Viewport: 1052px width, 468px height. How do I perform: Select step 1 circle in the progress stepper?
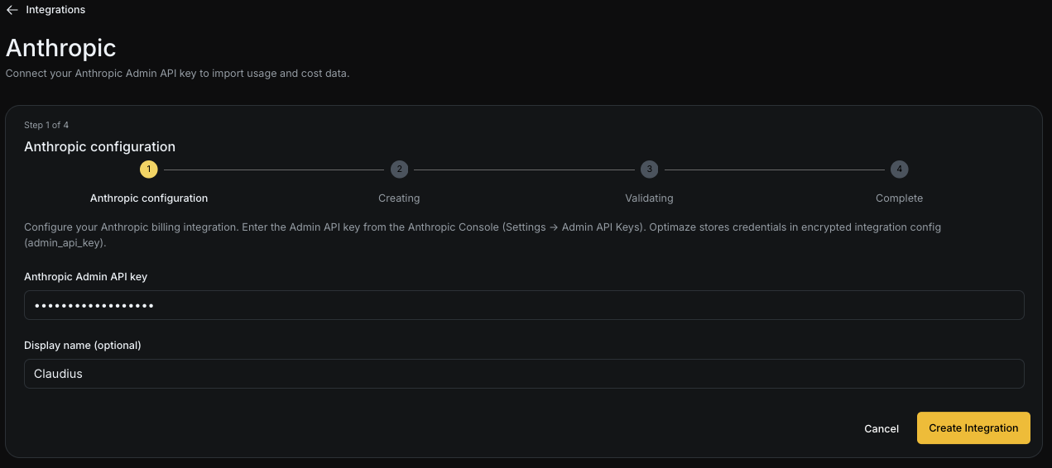tap(149, 170)
